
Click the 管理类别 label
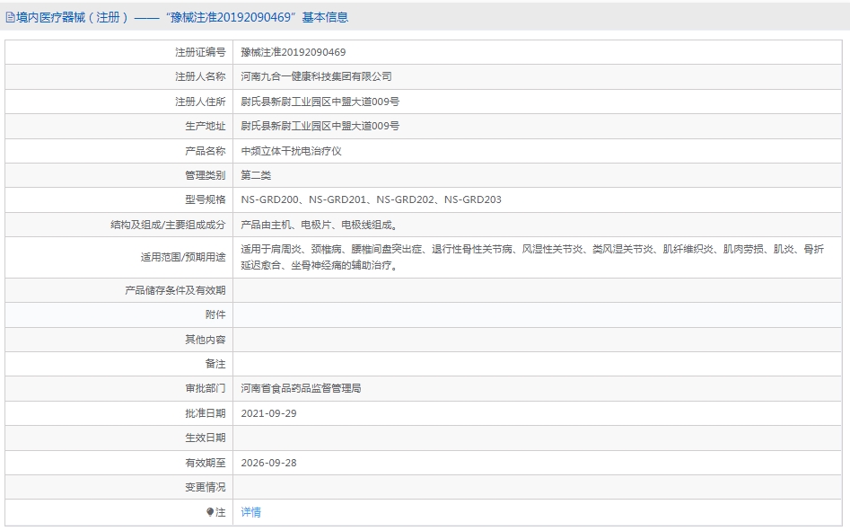tap(205, 175)
